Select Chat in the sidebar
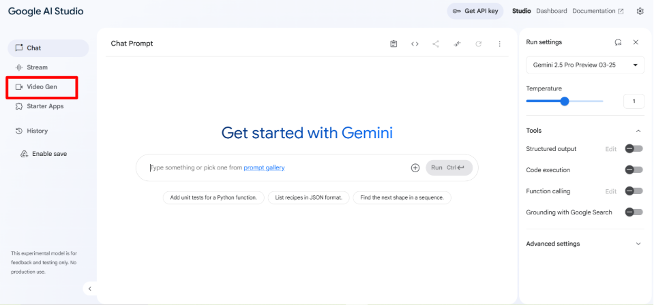This screenshot has height=307, width=654. (48, 48)
